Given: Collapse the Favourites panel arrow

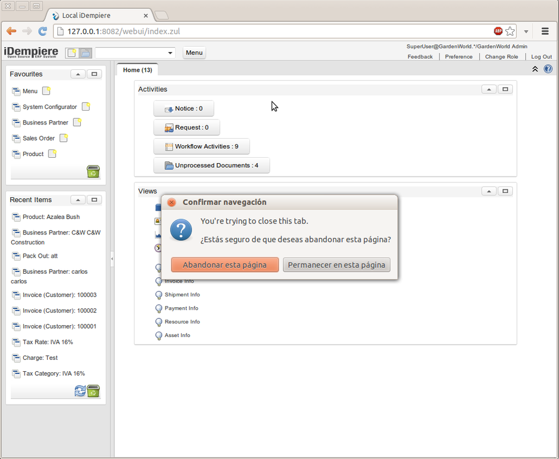Looking at the screenshot, I should [x=78, y=74].
